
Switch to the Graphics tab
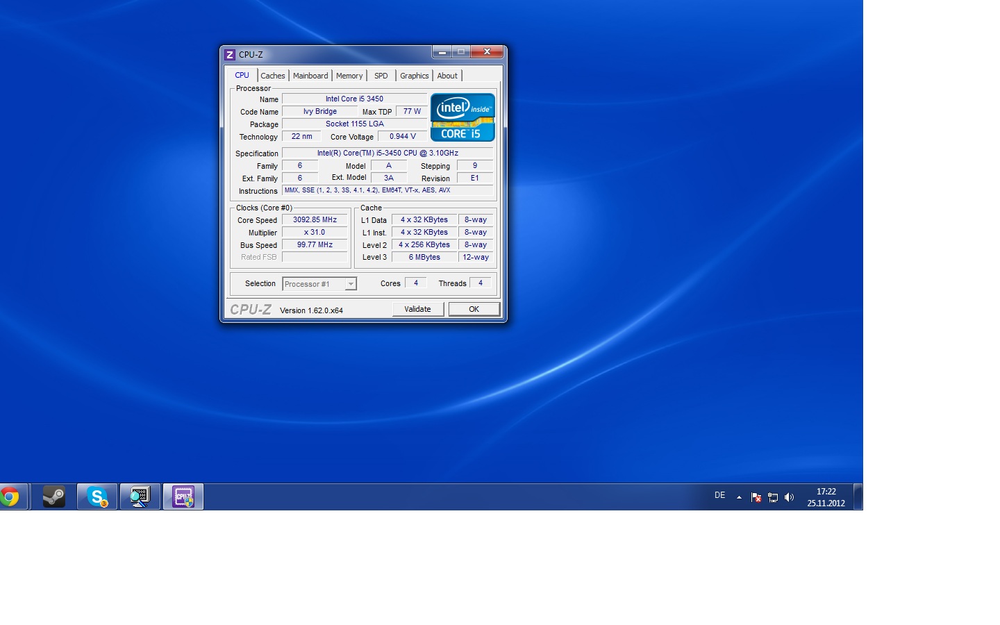click(415, 76)
